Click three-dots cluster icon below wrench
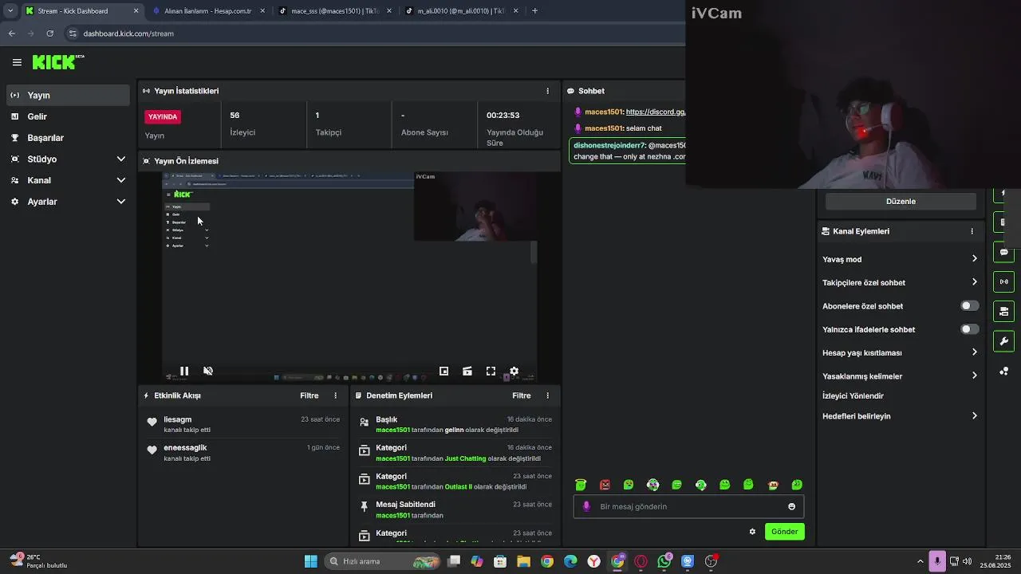Viewport: 1021px width, 574px height. click(x=1004, y=372)
